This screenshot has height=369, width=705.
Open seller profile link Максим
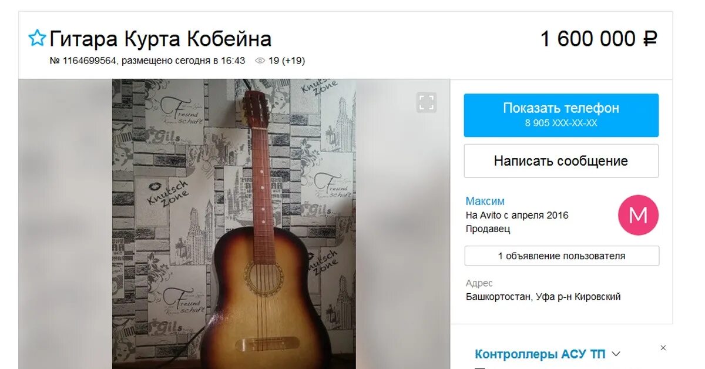(485, 202)
